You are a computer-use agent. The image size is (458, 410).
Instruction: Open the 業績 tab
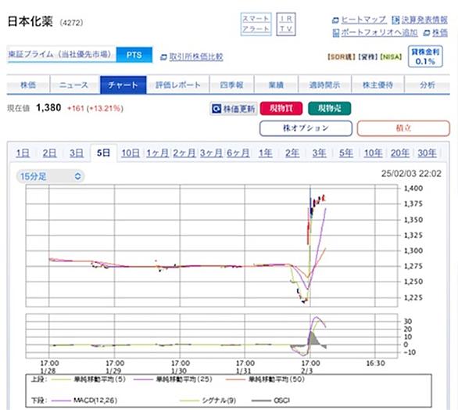276,85
